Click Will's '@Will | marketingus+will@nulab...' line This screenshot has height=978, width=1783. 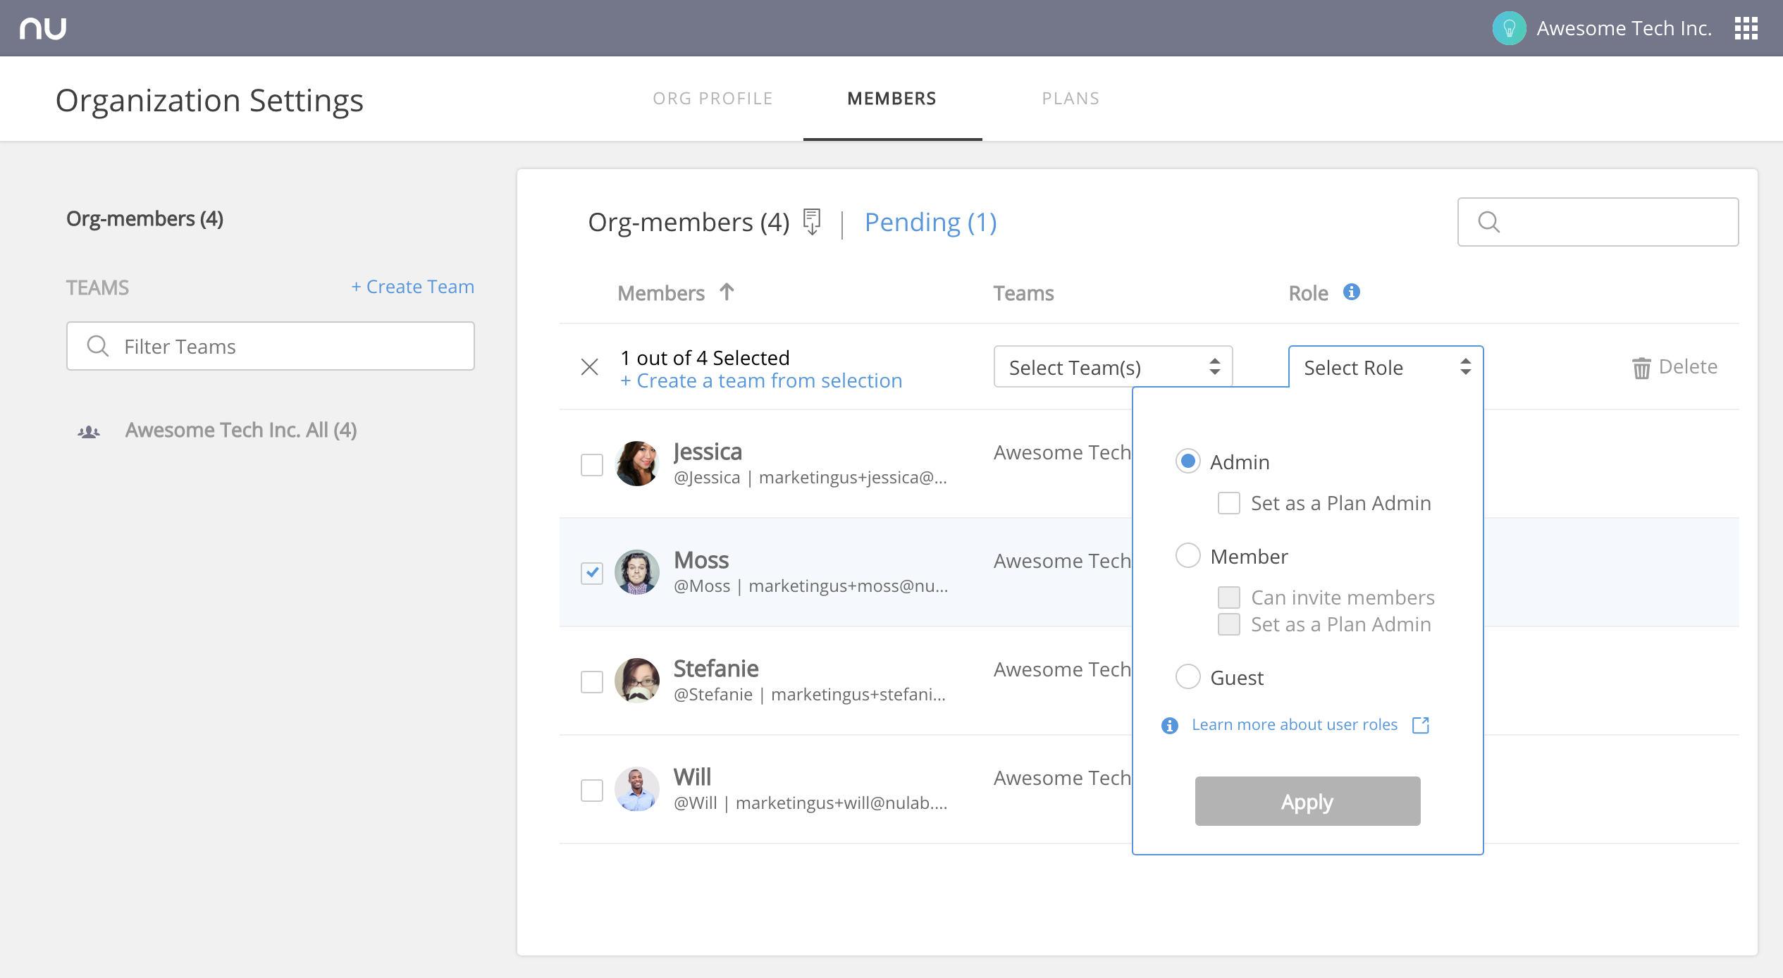tap(810, 803)
